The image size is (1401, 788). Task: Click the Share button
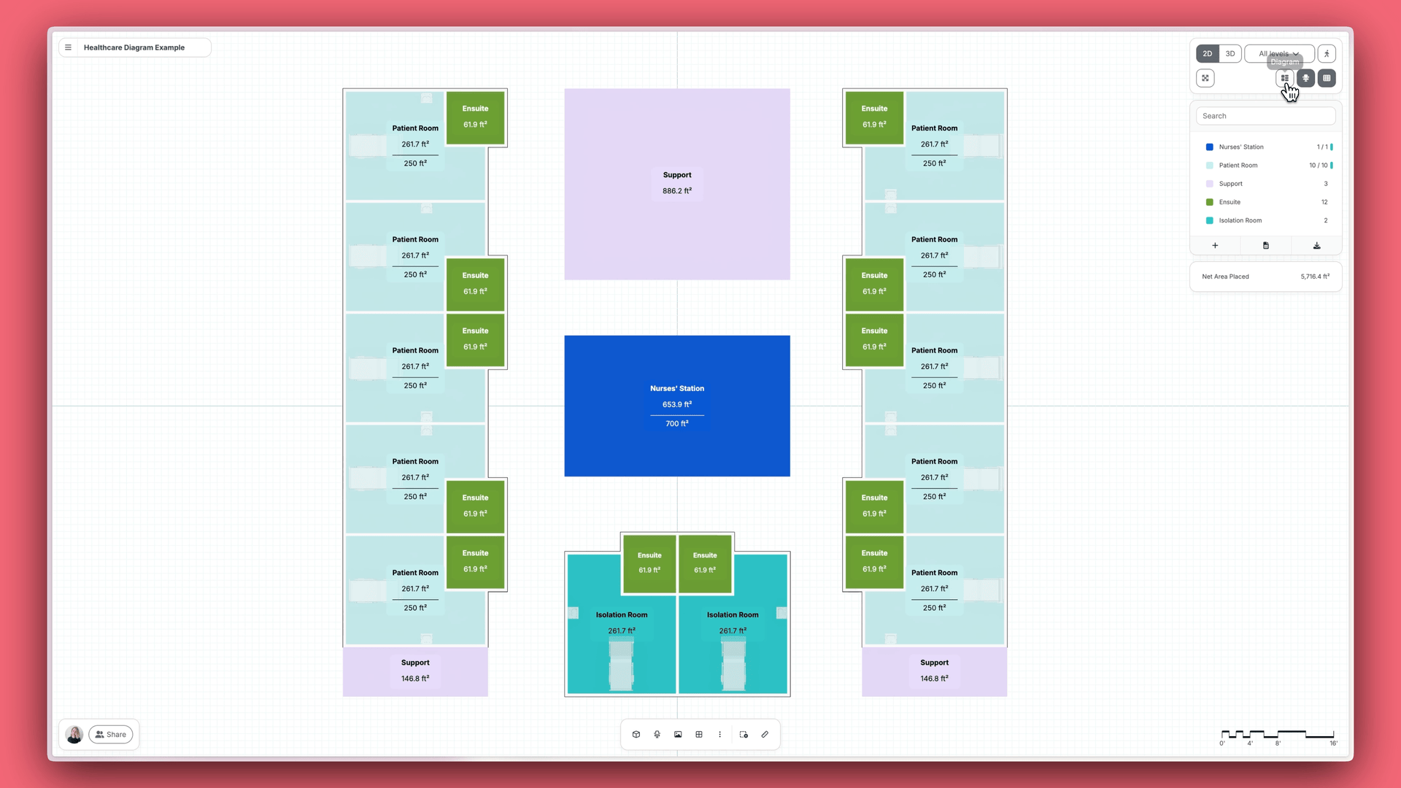coord(111,735)
